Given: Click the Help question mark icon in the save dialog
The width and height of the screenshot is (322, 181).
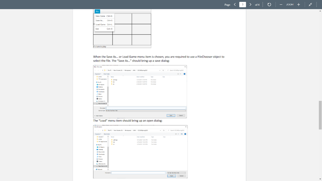Looking at the screenshot, I should click(x=185, y=74).
